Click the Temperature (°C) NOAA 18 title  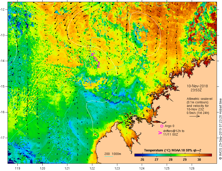(173, 150)
